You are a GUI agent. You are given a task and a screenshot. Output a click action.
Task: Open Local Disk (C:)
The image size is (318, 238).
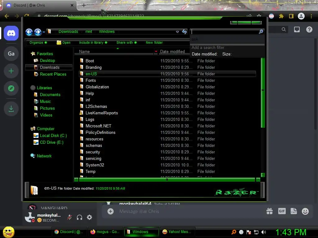click(x=53, y=136)
